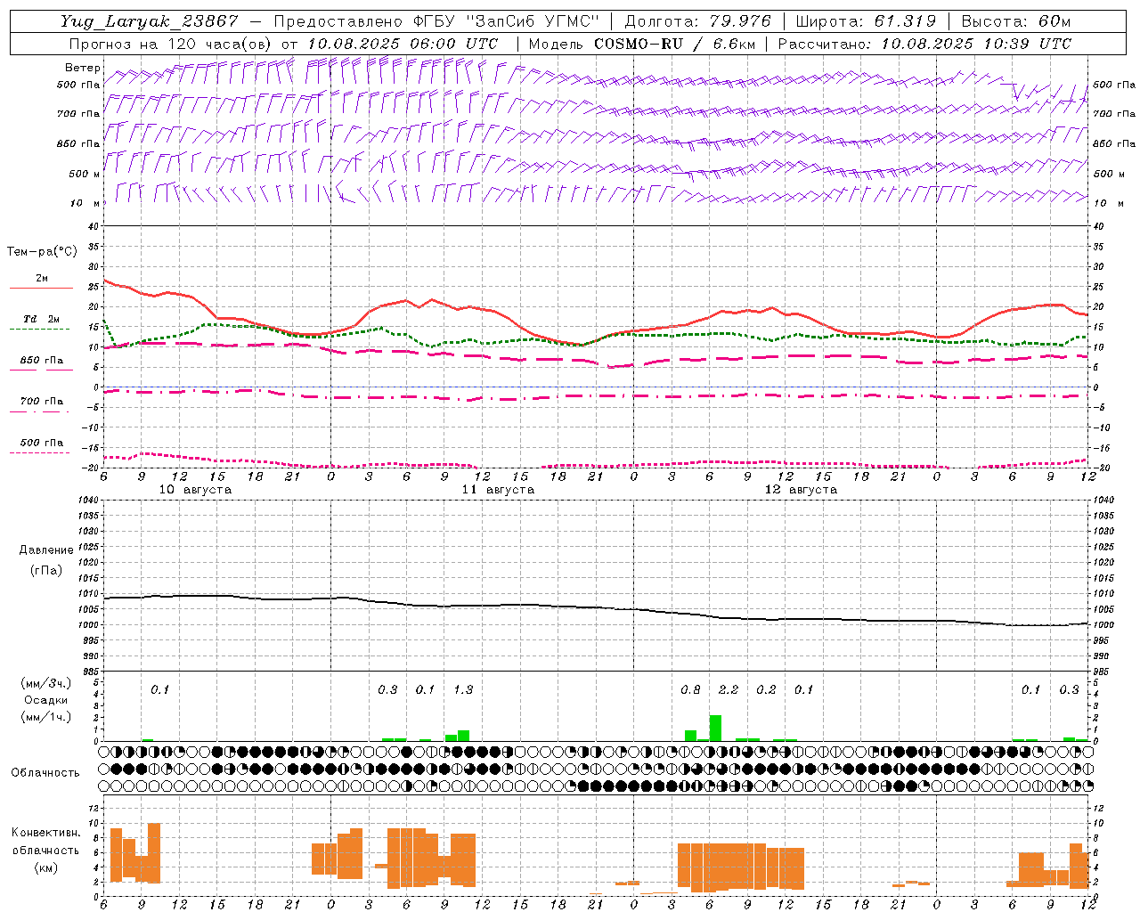Click the provider text ФГБУ "ЗапСиб УГМС"
This screenshot has width=1140, height=912.
click(508, 21)
